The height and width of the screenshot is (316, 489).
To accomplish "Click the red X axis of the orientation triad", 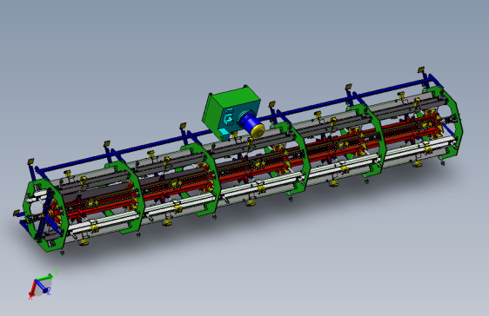I will [x=32, y=288].
